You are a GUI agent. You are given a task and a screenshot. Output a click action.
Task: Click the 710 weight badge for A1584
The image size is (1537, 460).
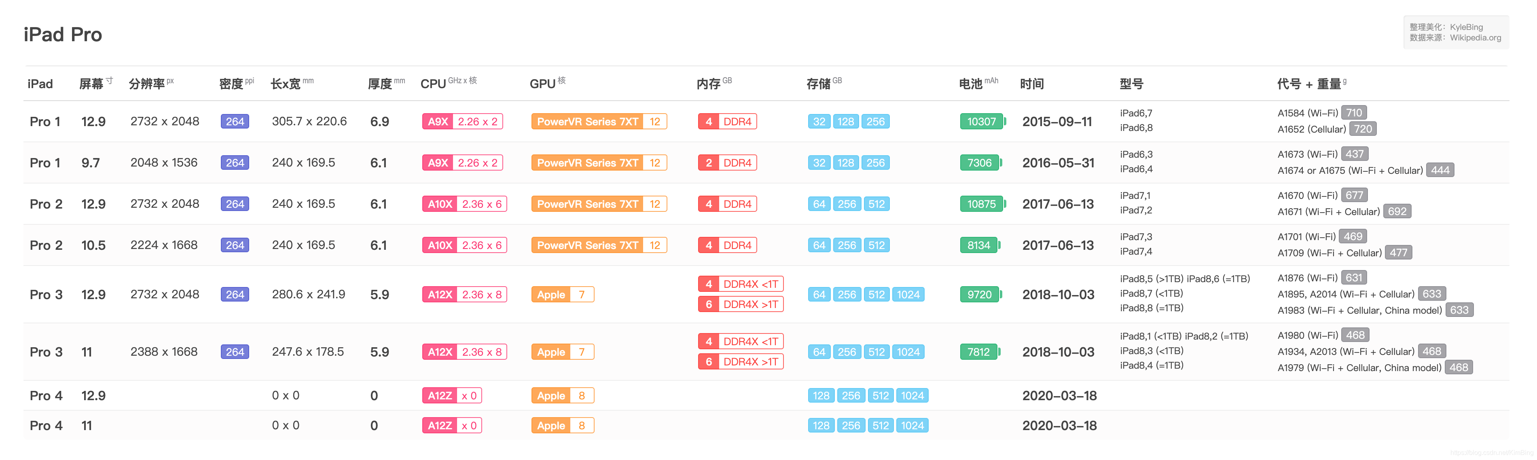1353,113
